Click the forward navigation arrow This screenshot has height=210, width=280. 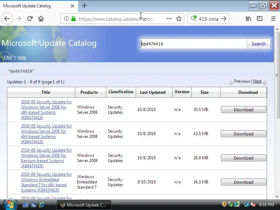(x=19, y=19)
